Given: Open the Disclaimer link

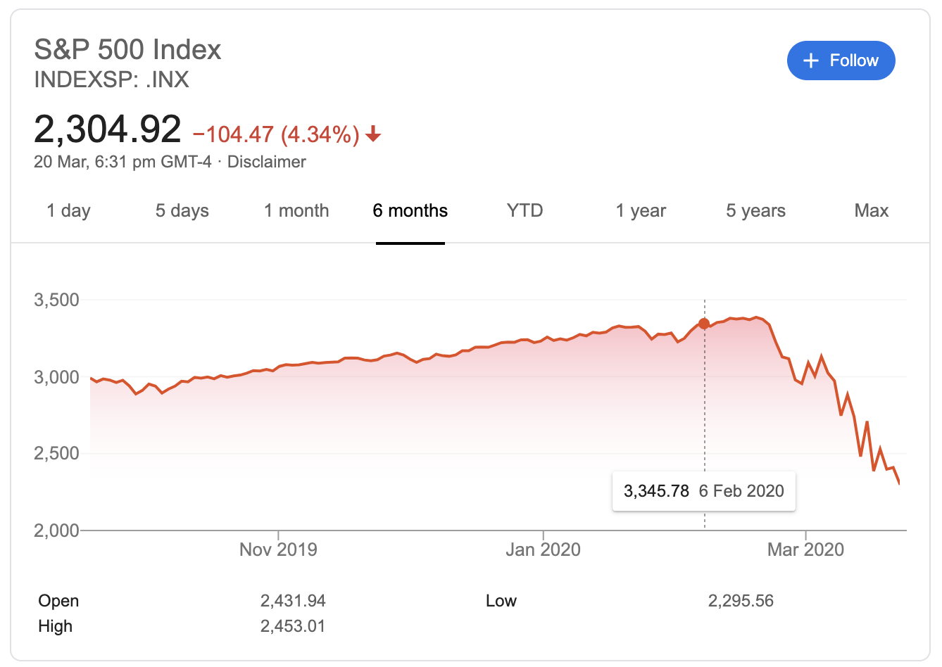Looking at the screenshot, I should [266, 162].
